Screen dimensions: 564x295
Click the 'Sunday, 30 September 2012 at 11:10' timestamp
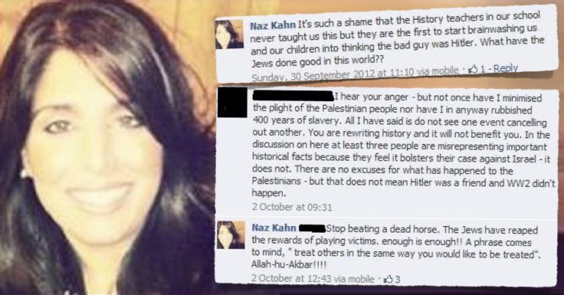pos(333,75)
